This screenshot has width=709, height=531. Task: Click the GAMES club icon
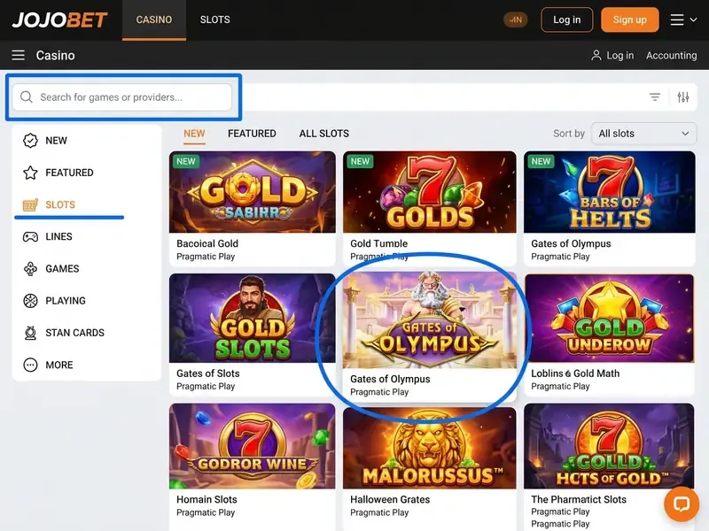[30, 269]
